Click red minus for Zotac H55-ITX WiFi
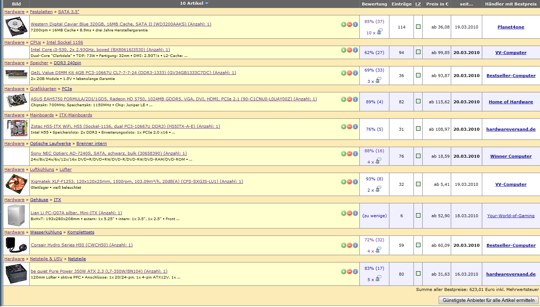The image size is (540, 307). [350, 127]
